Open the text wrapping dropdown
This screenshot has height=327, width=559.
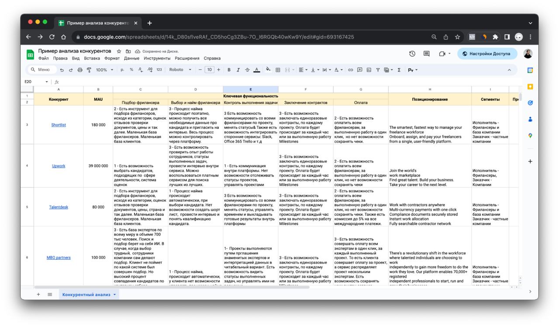327,70
